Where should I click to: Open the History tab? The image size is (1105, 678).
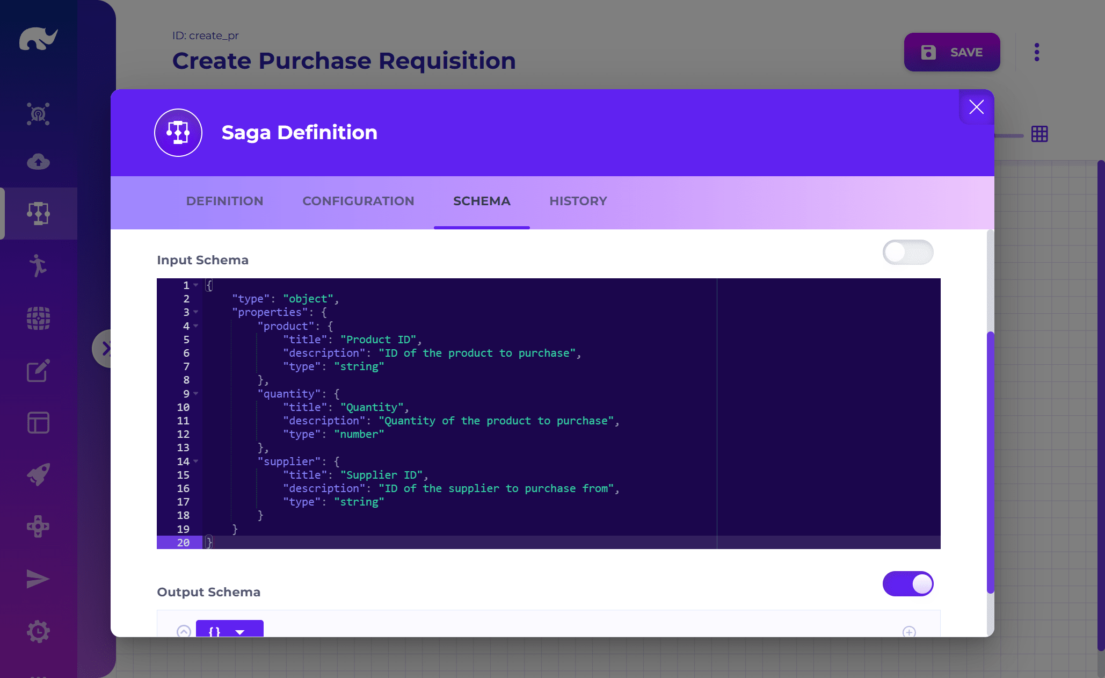(x=578, y=201)
